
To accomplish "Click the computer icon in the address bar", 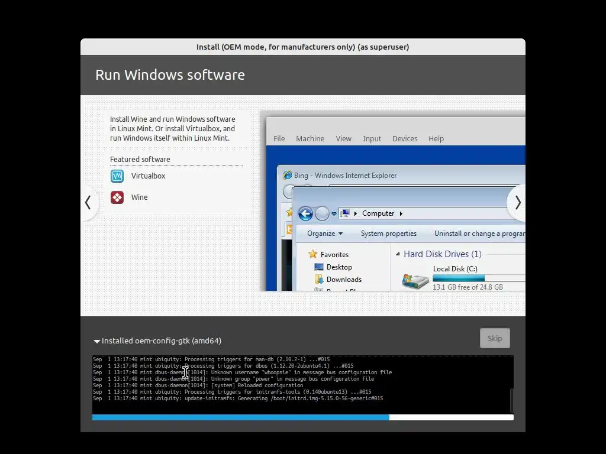I will (x=345, y=213).
